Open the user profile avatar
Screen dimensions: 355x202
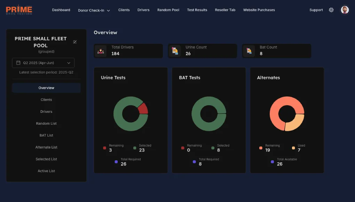click(345, 10)
